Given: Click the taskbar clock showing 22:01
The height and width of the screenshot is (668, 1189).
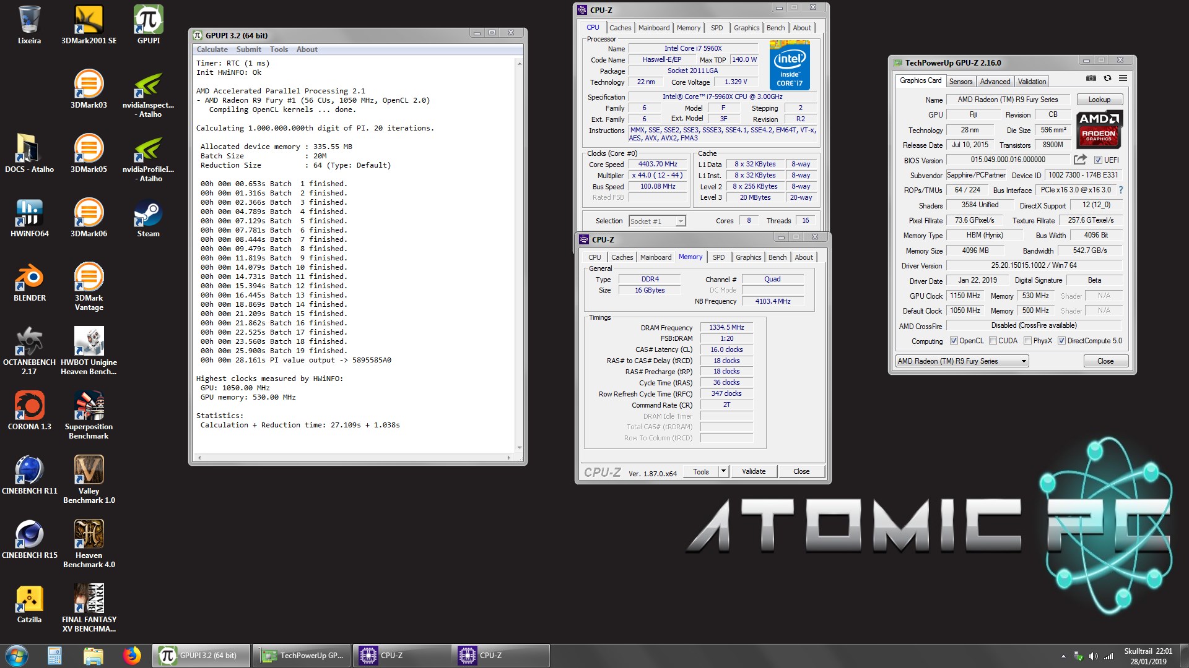Looking at the screenshot, I should coord(1148,656).
